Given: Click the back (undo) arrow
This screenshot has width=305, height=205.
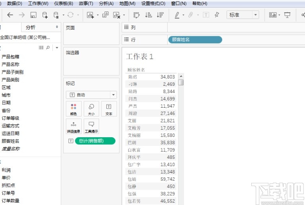Looking at the screenshot, I should [10, 15].
